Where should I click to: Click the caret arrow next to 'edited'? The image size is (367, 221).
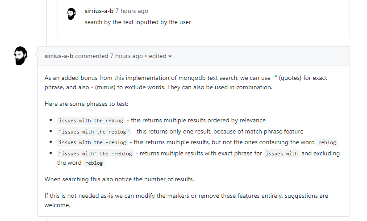170,56
